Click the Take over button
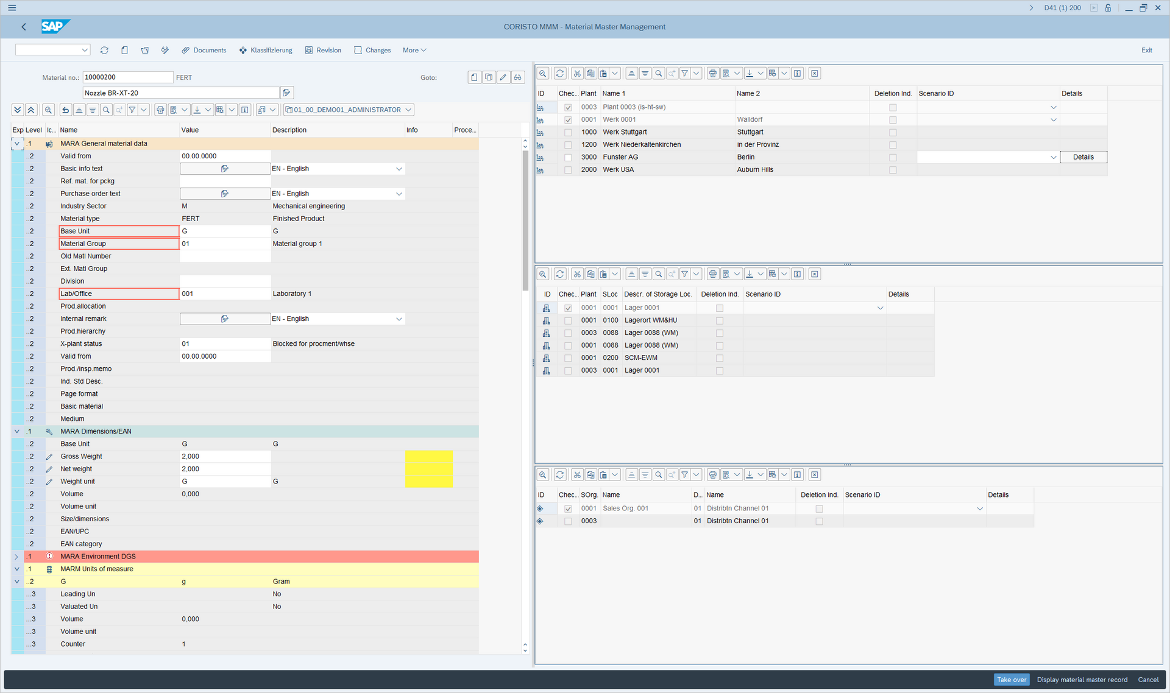This screenshot has width=1170, height=693. tap(1012, 680)
